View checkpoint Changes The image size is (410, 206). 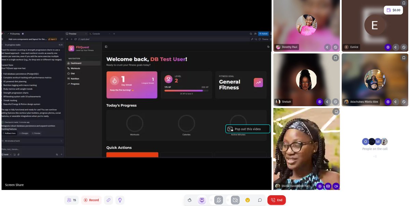pyautogui.click(x=24, y=133)
